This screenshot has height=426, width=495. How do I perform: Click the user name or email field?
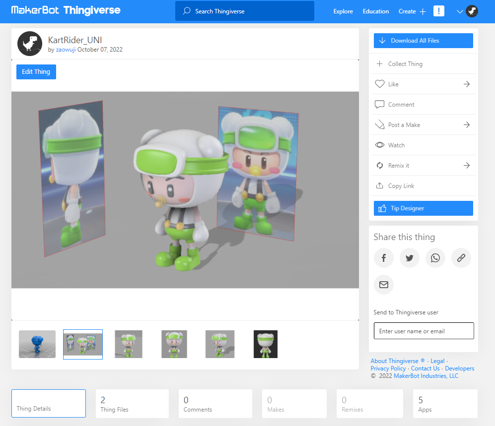[x=424, y=331]
